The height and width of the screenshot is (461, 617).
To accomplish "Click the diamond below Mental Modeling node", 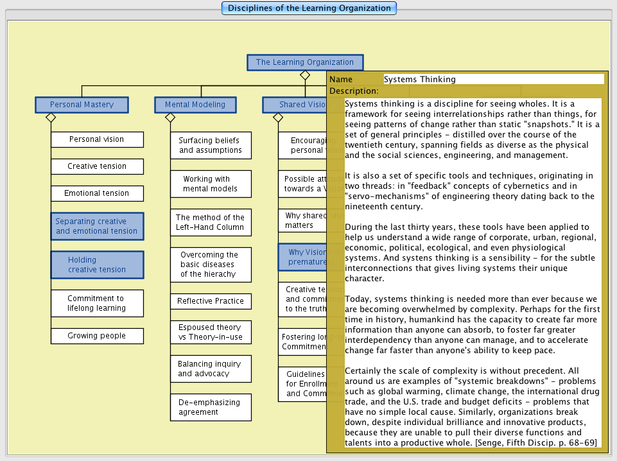I will [x=170, y=117].
